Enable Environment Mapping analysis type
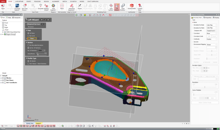The height and width of the screenshot is (130, 220). (193, 45)
